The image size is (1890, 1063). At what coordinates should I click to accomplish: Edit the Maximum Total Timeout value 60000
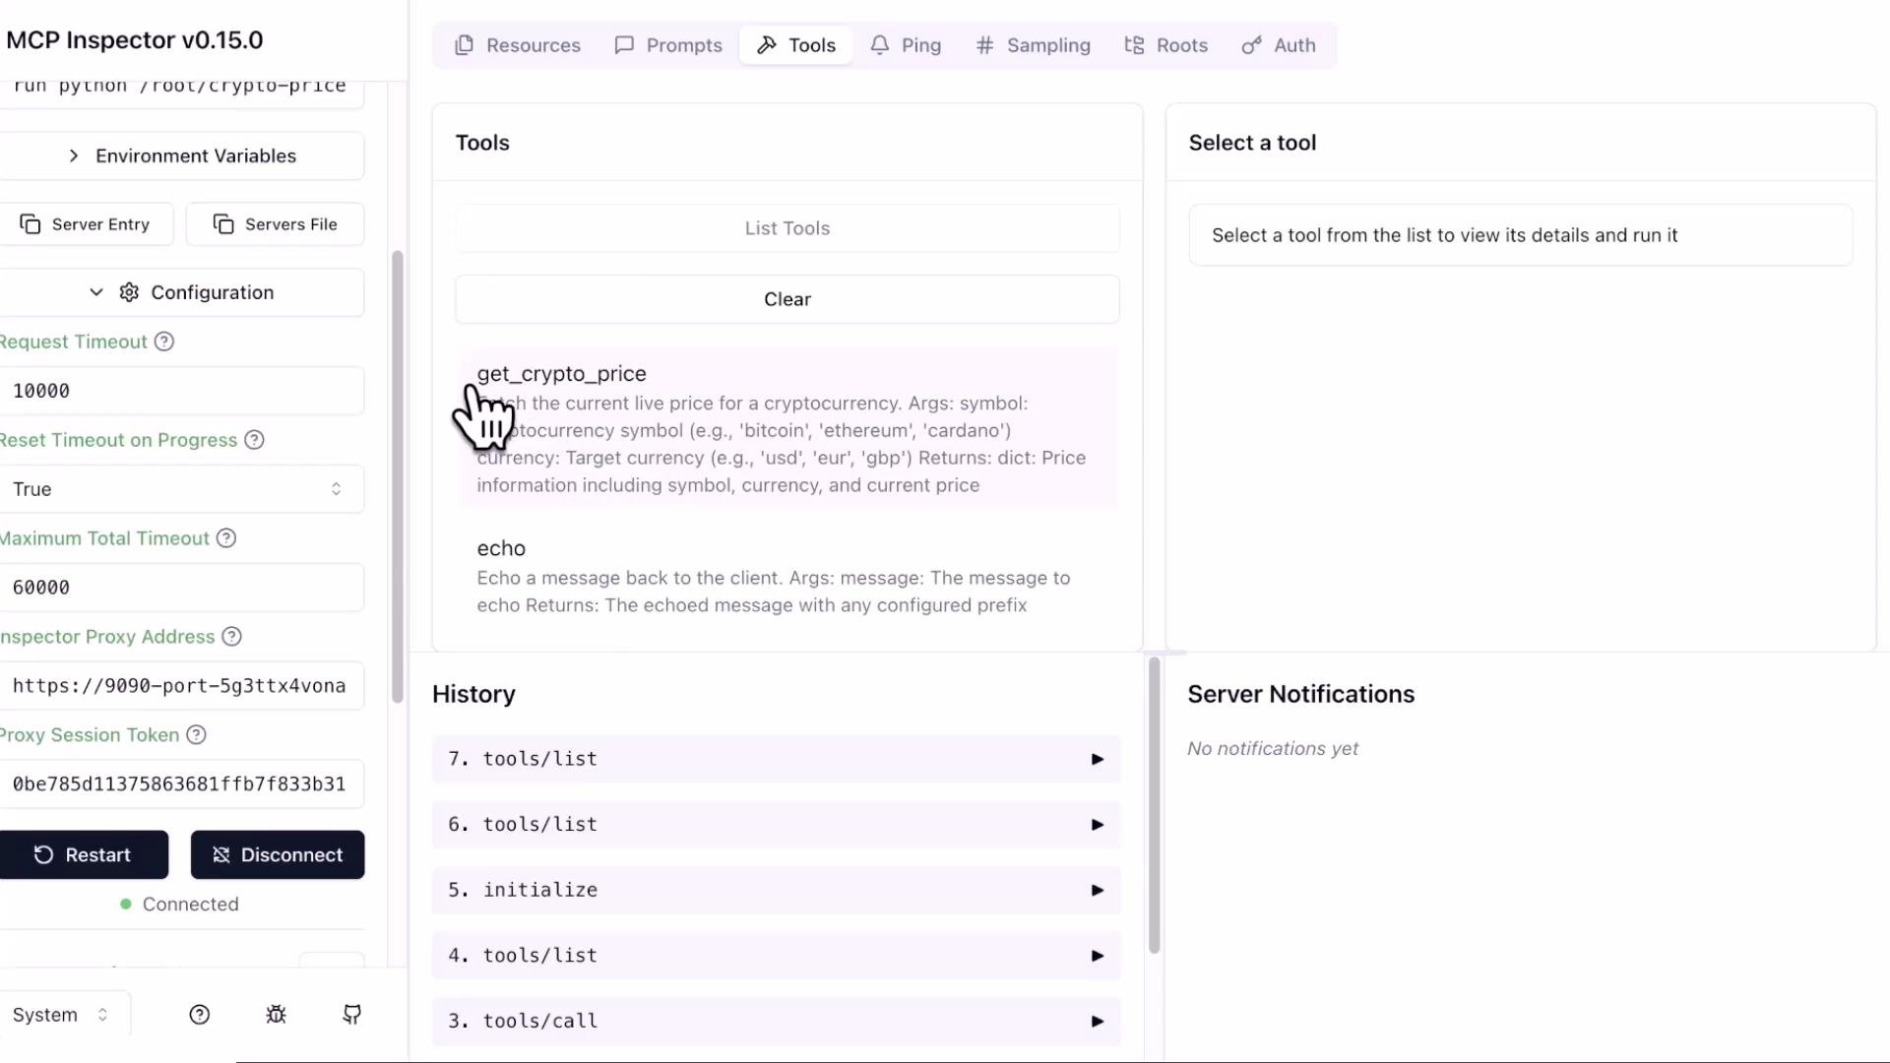pyautogui.click(x=182, y=588)
